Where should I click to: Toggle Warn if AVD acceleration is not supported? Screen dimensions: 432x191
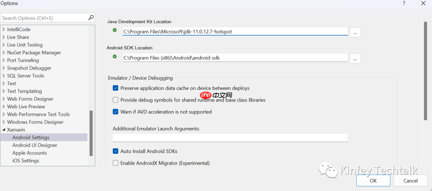116,112
